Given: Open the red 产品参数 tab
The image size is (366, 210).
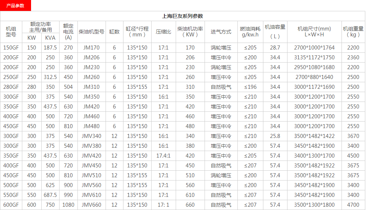Looking at the screenshot, I should tap(15, 5).
